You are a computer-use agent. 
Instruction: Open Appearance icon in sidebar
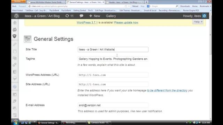15,94
